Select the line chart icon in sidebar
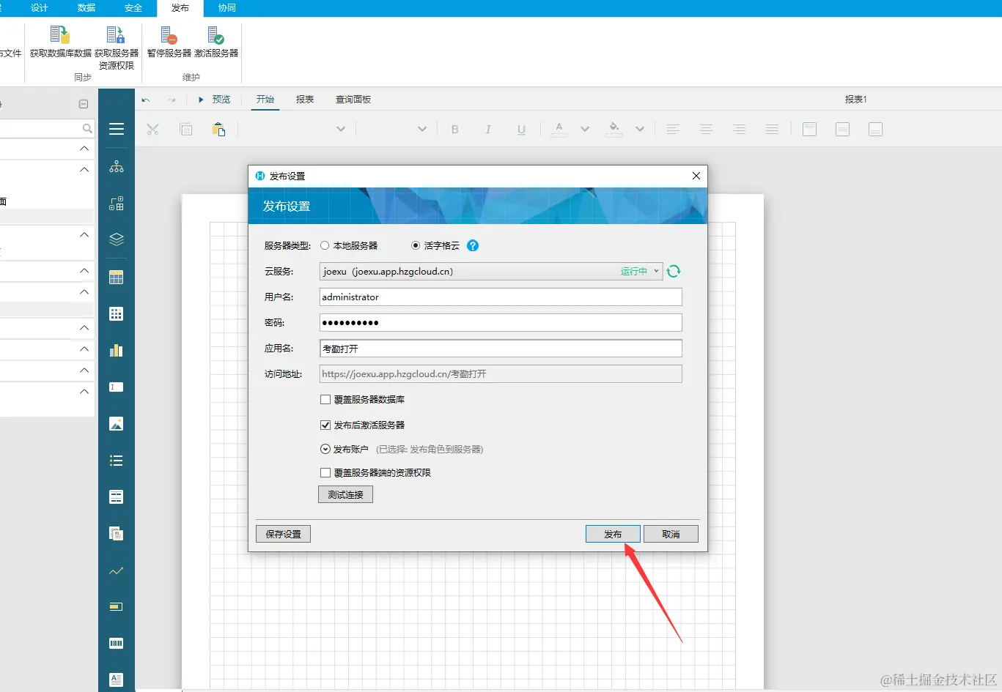The height and width of the screenshot is (692, 1002). tap(117, 570)
